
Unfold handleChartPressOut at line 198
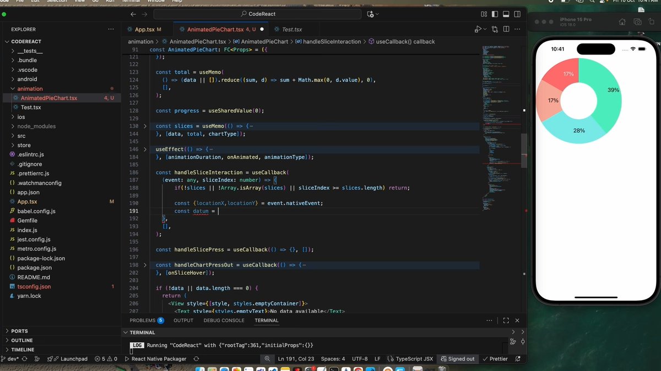coord(145,265)
